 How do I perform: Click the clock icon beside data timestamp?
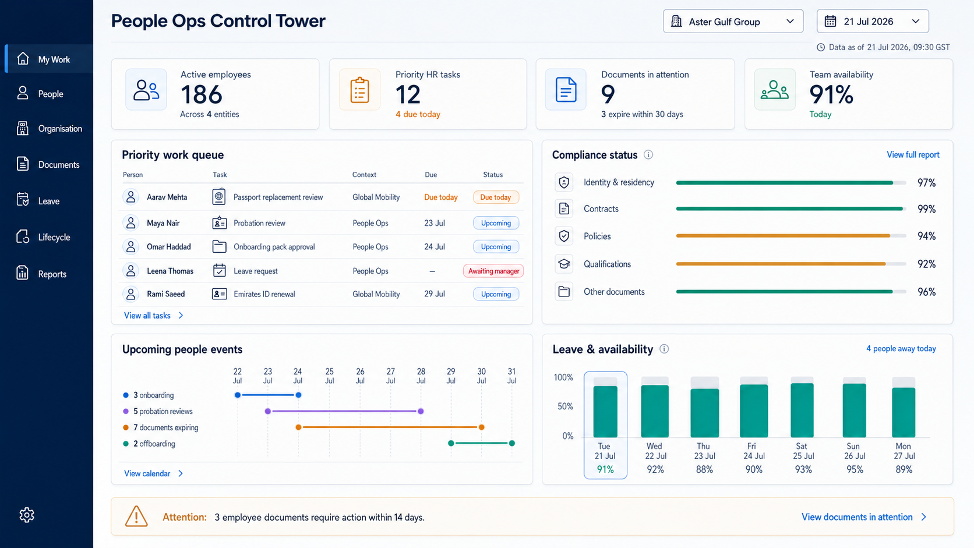[x=821, y=47]
